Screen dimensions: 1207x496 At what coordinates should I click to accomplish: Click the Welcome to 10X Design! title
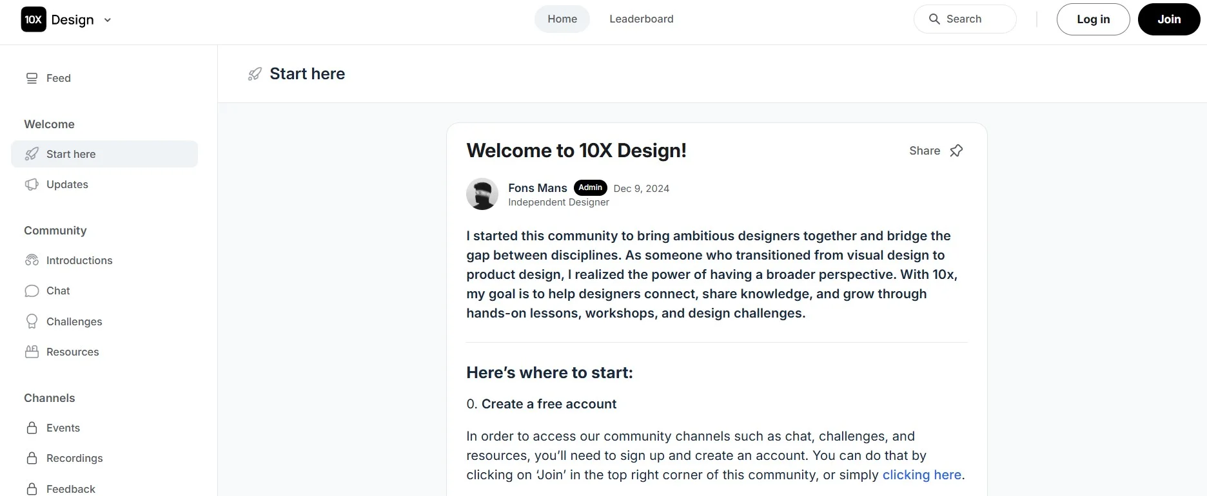pos(576,151)
